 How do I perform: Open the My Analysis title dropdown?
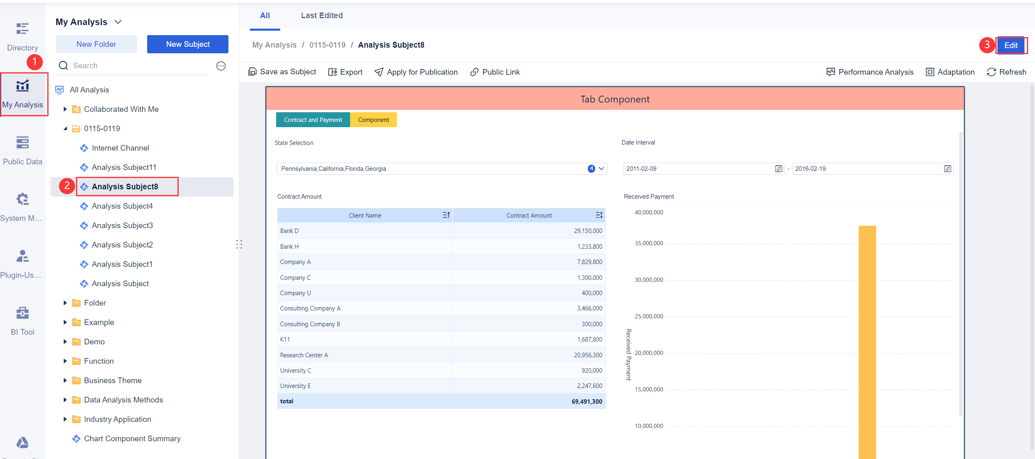click(118, 22)
